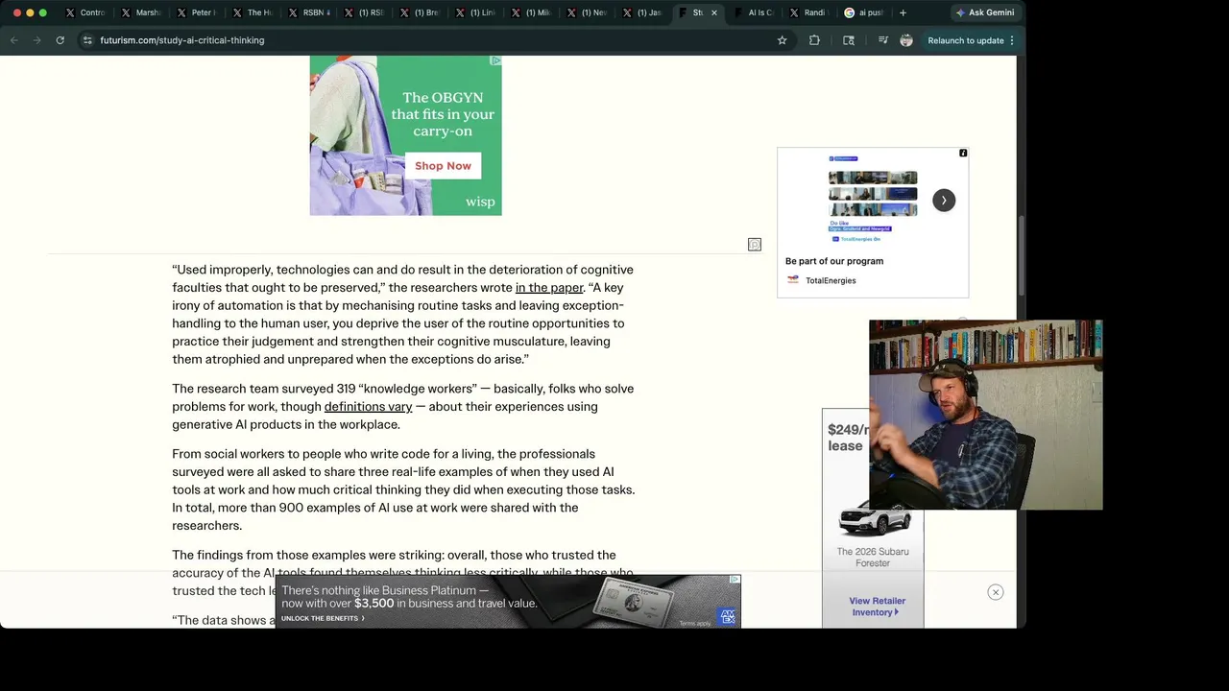The width and height of the screenshot is (1229, 691).
Task: Open the 'in the paper' link
Action: 549,288
